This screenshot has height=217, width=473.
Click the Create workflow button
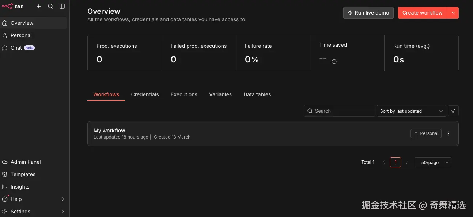pos(422,13)
